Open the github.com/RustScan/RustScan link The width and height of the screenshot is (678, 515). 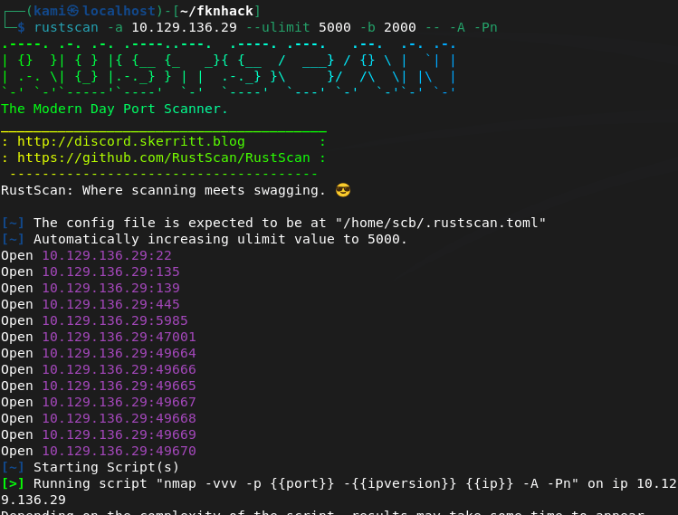pos(164,157)
